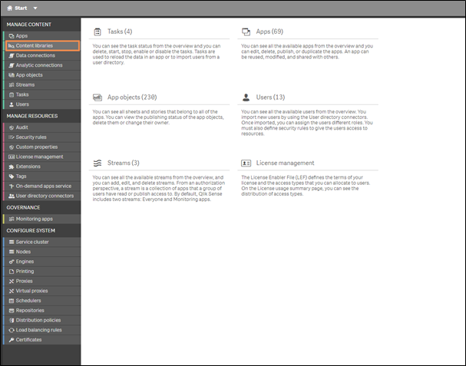Click the Analytic connections sidebar icon
The image size is (466, 366).
(12, 65)
